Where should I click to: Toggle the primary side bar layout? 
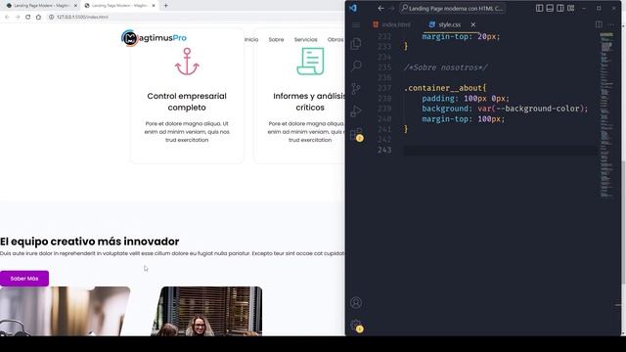(539, 8)
